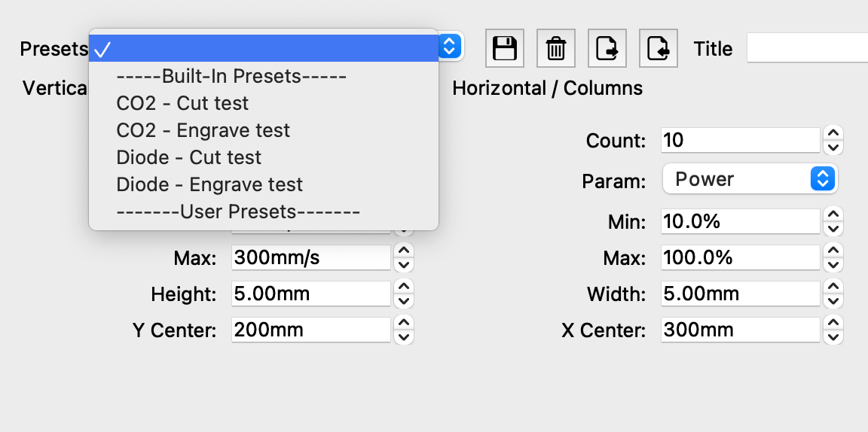
Task: Click the Title text field
Action: 806,48
